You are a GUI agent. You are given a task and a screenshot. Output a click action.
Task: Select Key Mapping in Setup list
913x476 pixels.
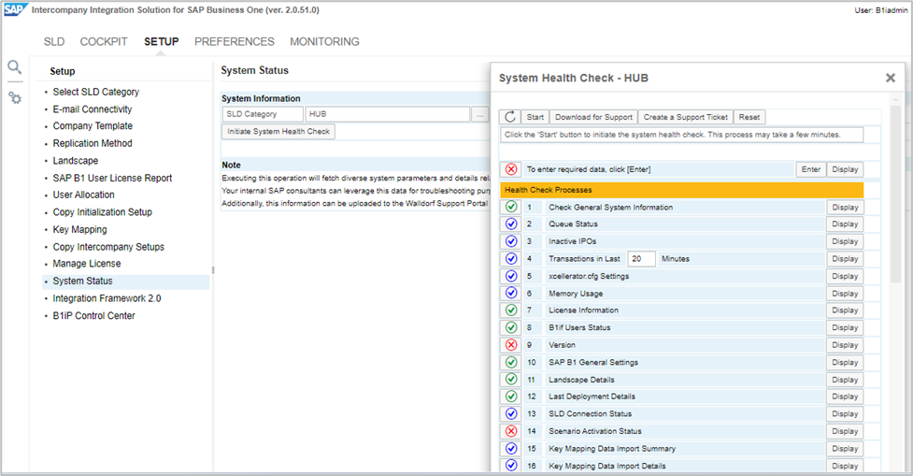click(79, 230)
